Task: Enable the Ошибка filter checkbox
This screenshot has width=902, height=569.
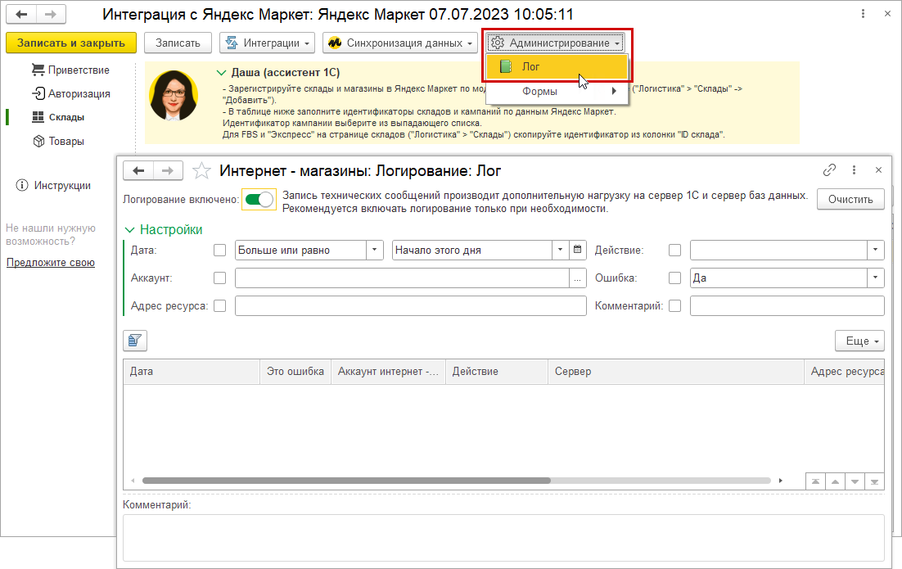Action: (674, 278)
